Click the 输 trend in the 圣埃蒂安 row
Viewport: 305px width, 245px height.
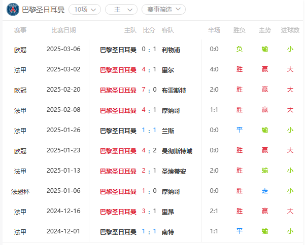265,171
